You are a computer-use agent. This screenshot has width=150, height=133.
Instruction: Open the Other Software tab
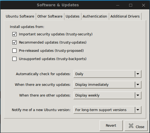pos(50,16)
